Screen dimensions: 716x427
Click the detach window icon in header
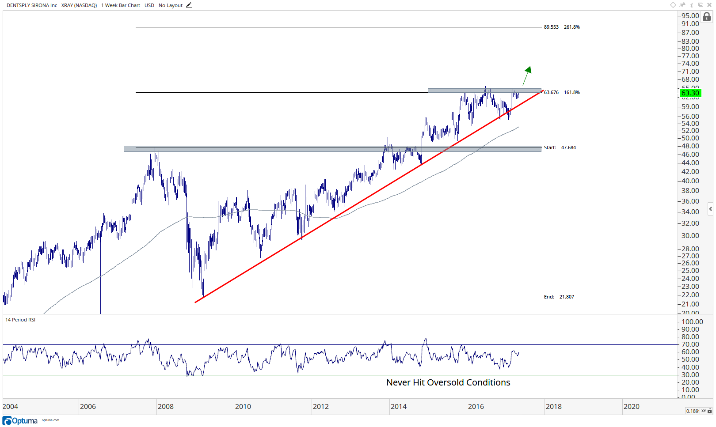[x=701, y=5]
